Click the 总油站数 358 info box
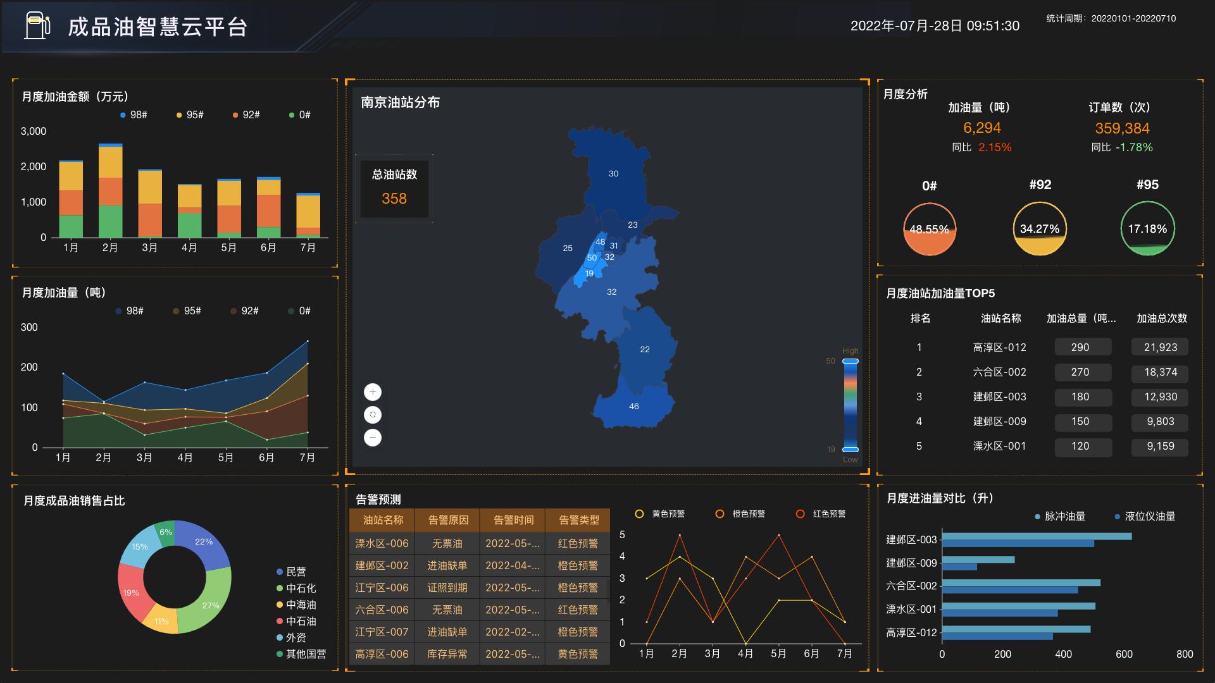 [x=394, y=188]
